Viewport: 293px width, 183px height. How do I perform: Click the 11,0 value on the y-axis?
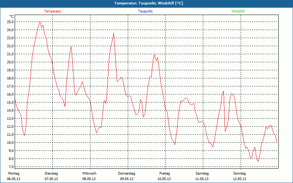(10, 134)
